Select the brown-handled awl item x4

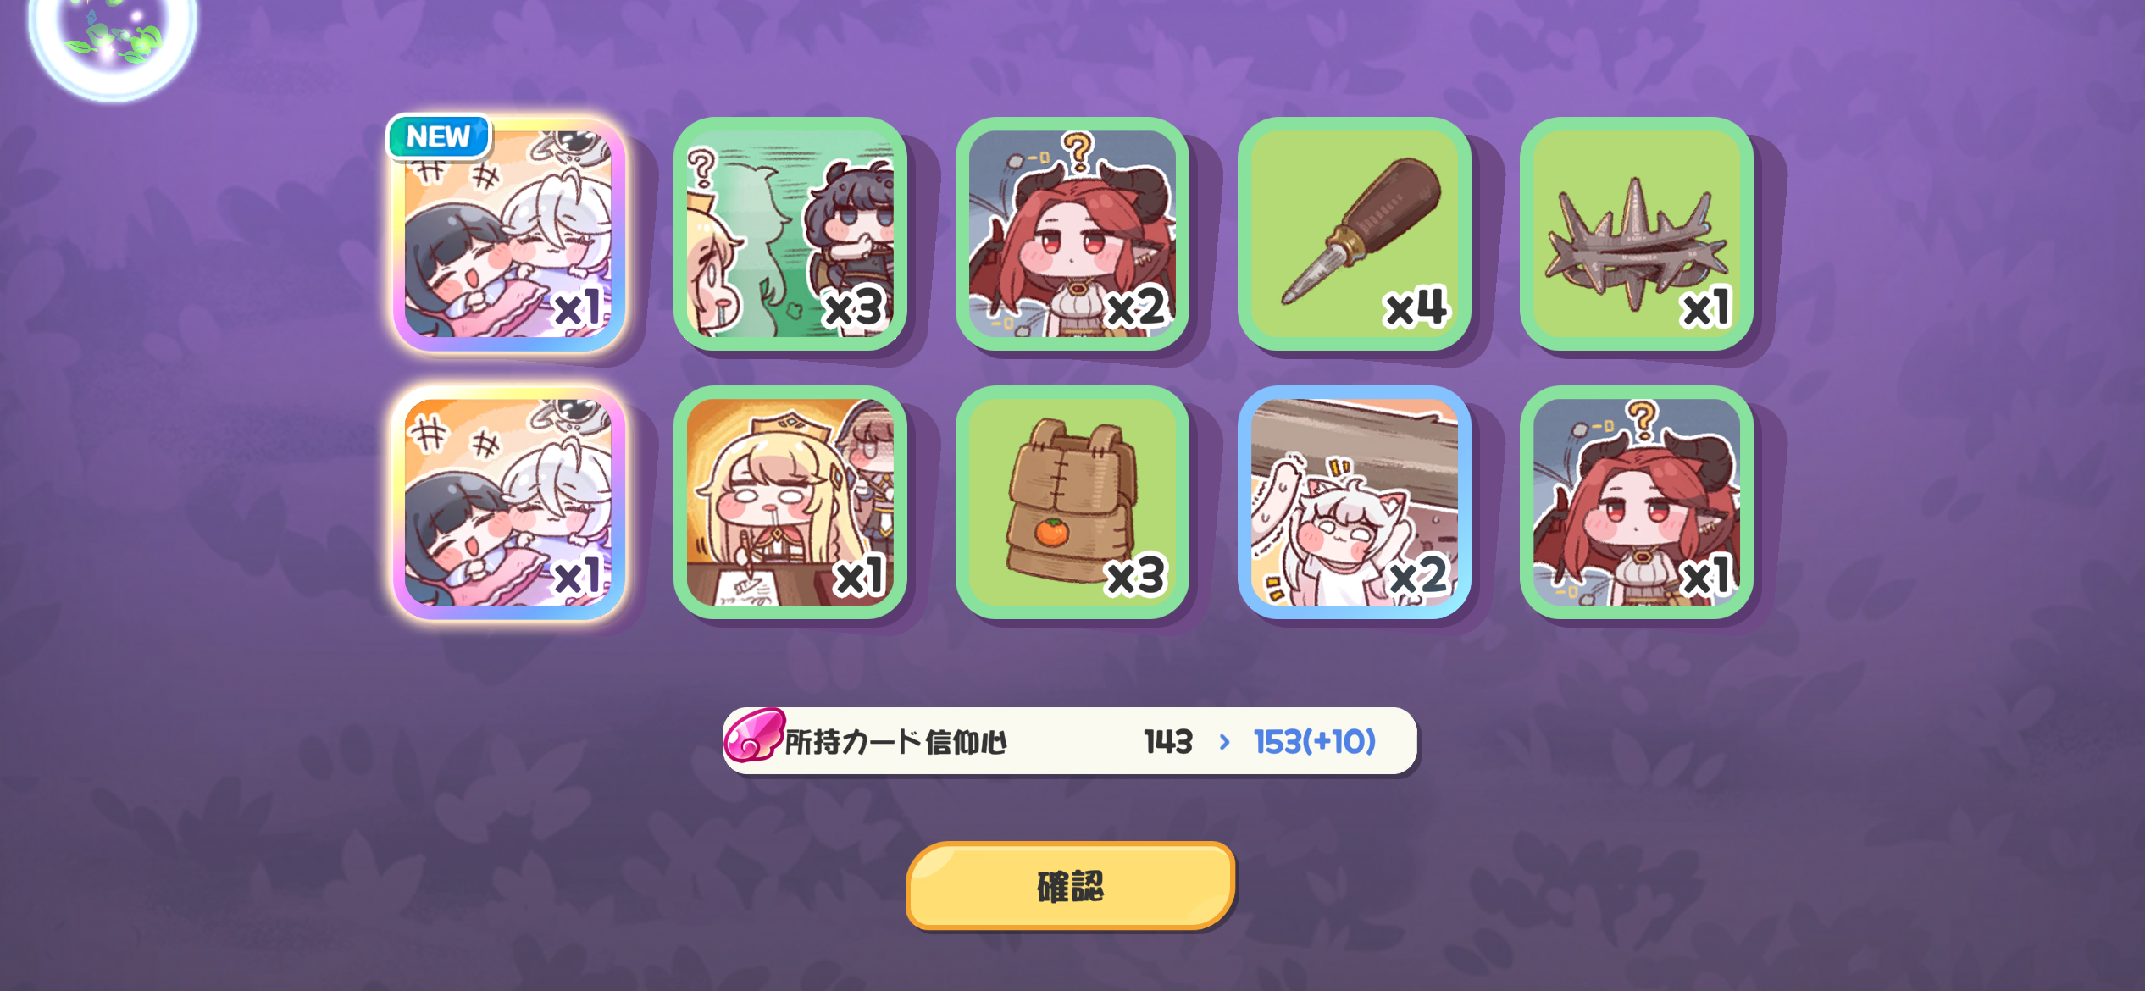tap(1355, 234)
